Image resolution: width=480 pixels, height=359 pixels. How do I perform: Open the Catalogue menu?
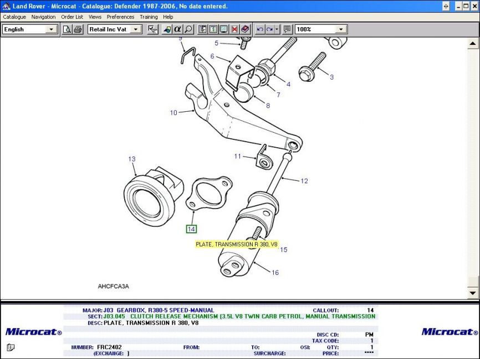14,17
